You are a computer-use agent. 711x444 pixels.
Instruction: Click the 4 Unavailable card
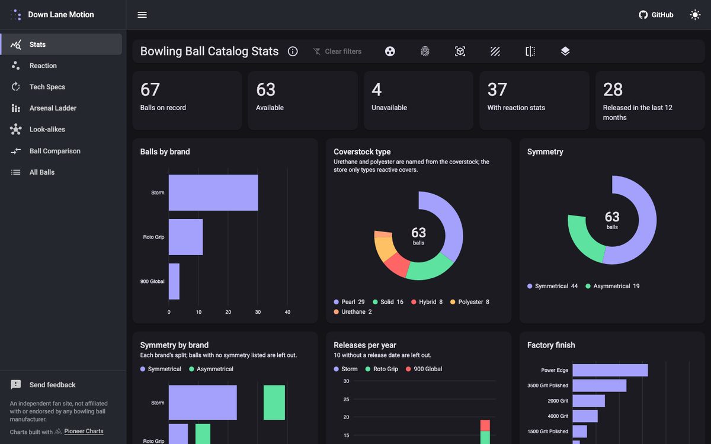coord(418,101)
